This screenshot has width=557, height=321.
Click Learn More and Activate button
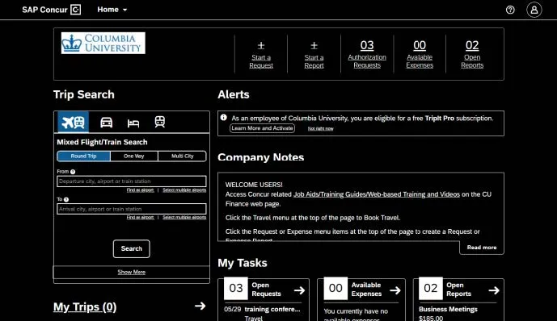[262, 128]
